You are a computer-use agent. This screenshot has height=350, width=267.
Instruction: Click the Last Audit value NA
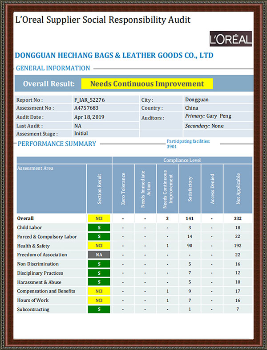pyautogui.click(x=78, y=126)
